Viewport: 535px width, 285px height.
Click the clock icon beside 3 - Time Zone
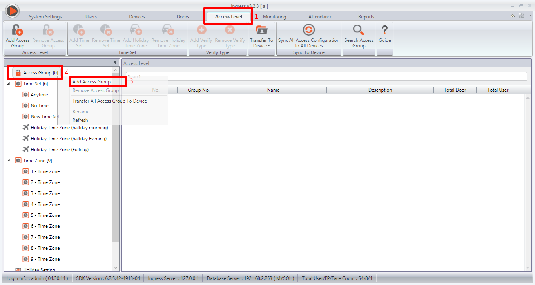(26, 193)
